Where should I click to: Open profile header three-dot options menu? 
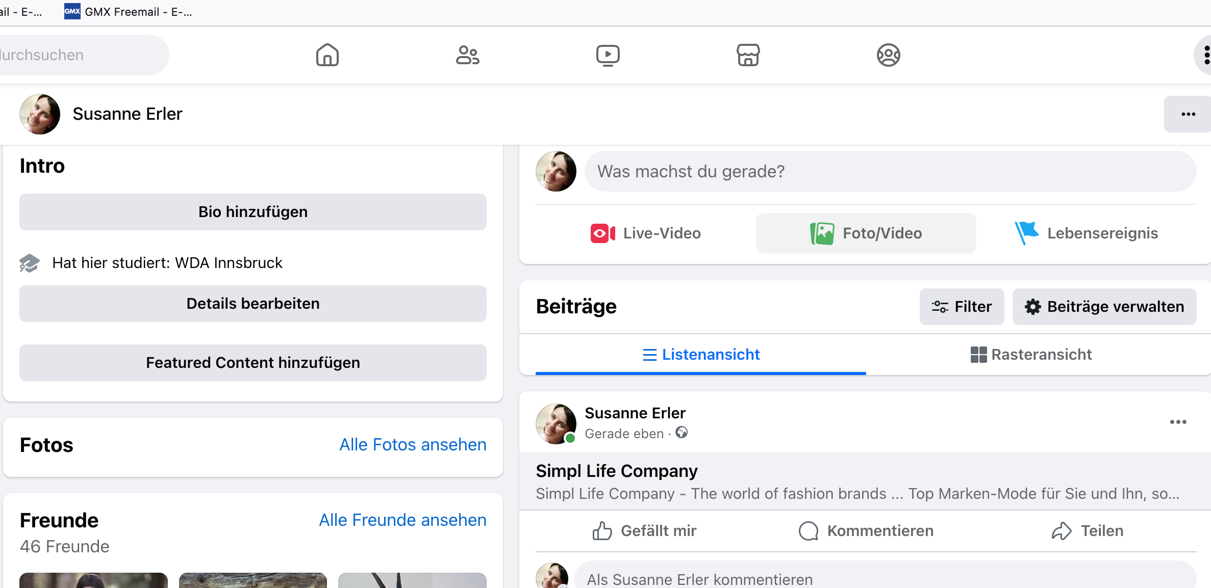point(1188,114)
